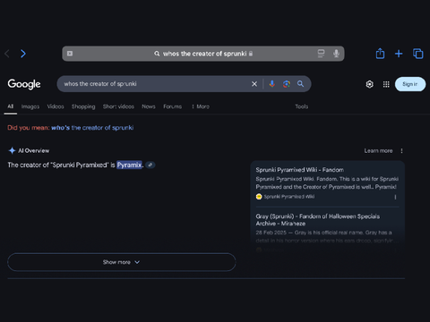Open the Safari share sheet icon
430x322 pixels.
pos(380,54)
